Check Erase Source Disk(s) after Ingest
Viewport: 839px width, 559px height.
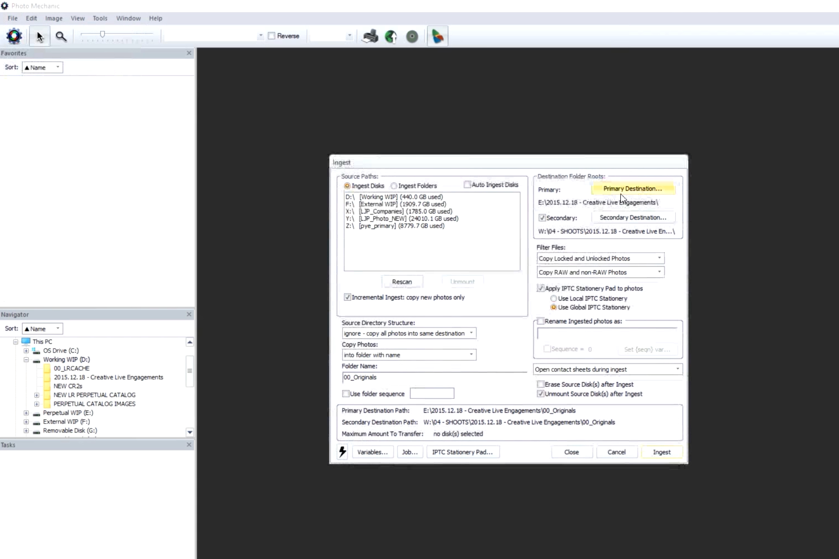click(x=541, y=384)
